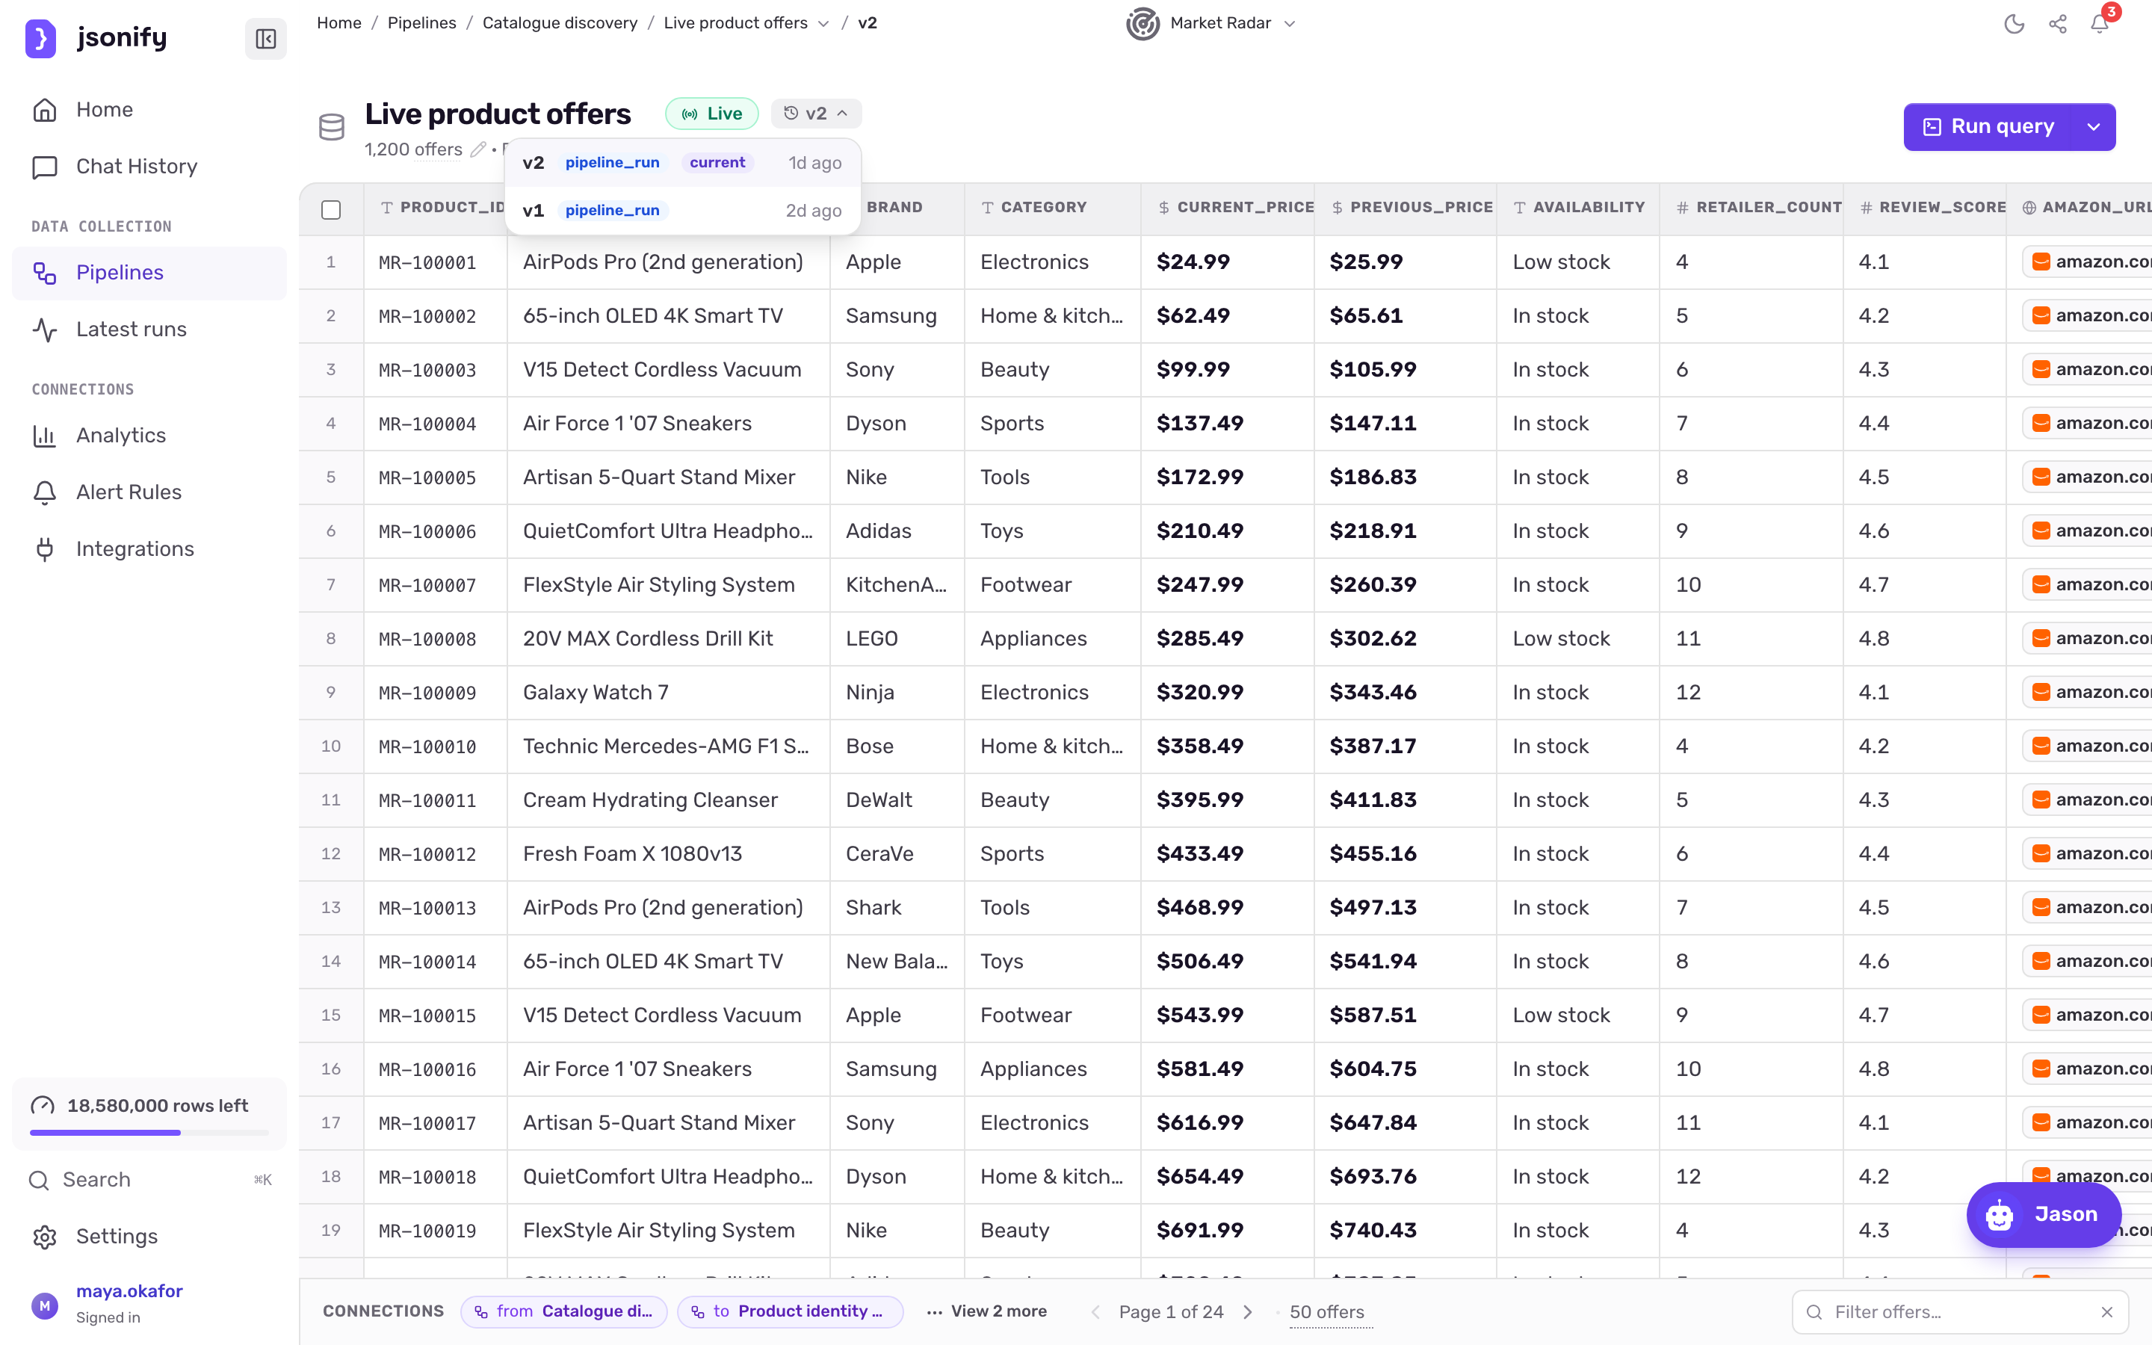Image resolution: width=2152 pixels, height=1345 pixels.
Task: Sort by REVIEW_SCORE column
Action: pyautogui.click(x=1926, y=208)
